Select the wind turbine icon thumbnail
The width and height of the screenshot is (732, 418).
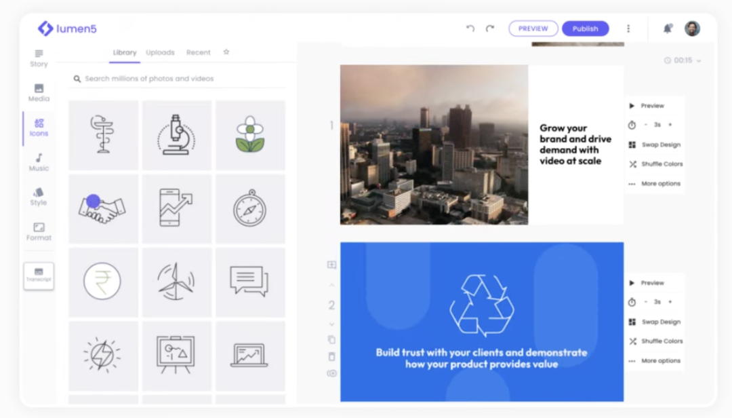coord(176,282)
